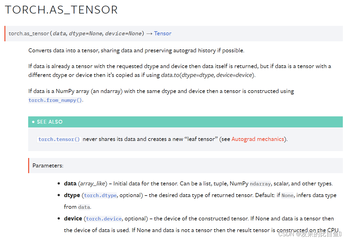Click the italic data argument in signature
Image resolution: width=346 pixels, height=240 pixels.
point(60,33)
